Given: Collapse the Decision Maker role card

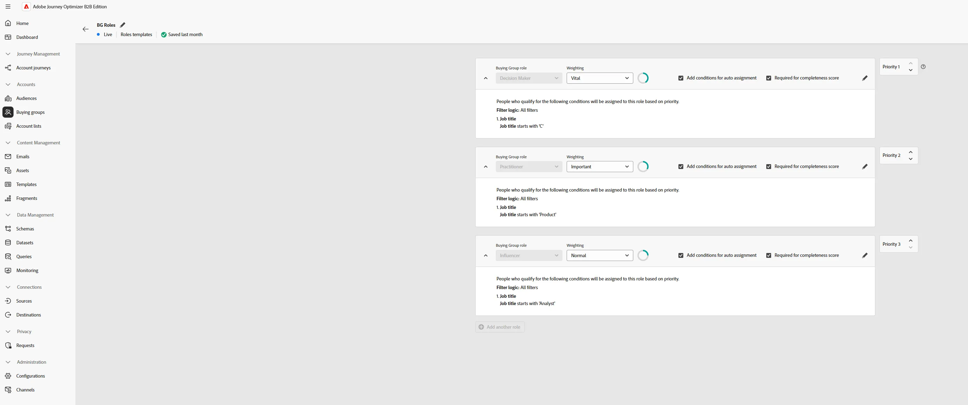Looking at the screenshot, I should [485, 78].
